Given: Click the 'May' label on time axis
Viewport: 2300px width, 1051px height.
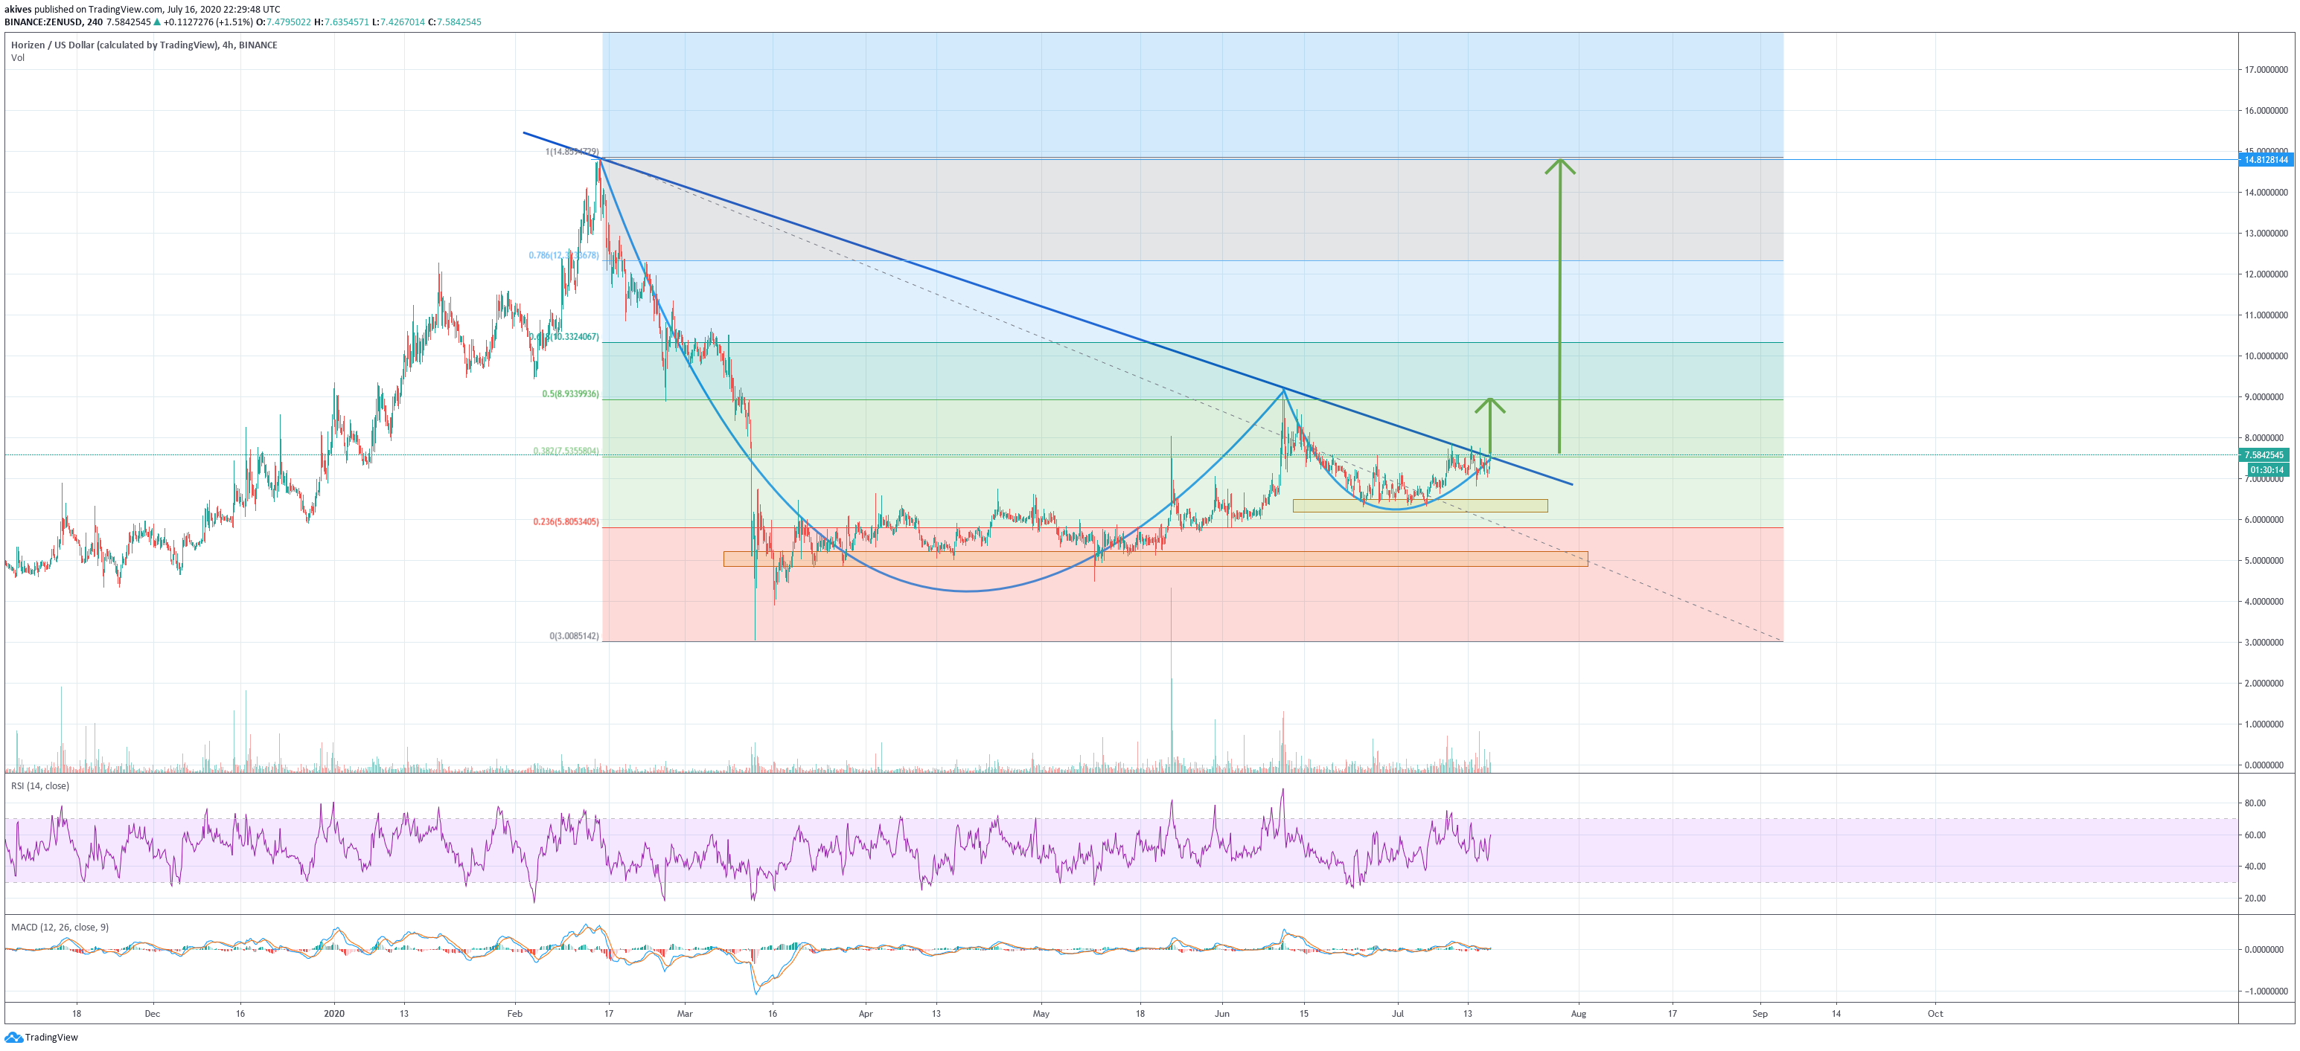Looking at the screenshot, I should [1041, 1014].
